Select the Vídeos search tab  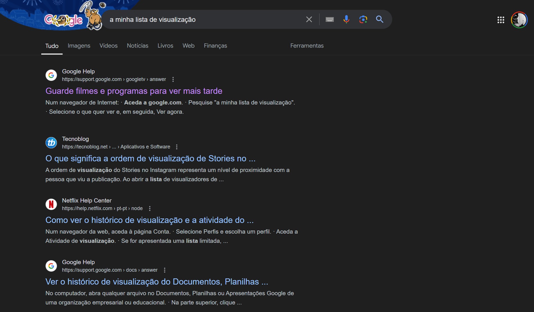108,46
